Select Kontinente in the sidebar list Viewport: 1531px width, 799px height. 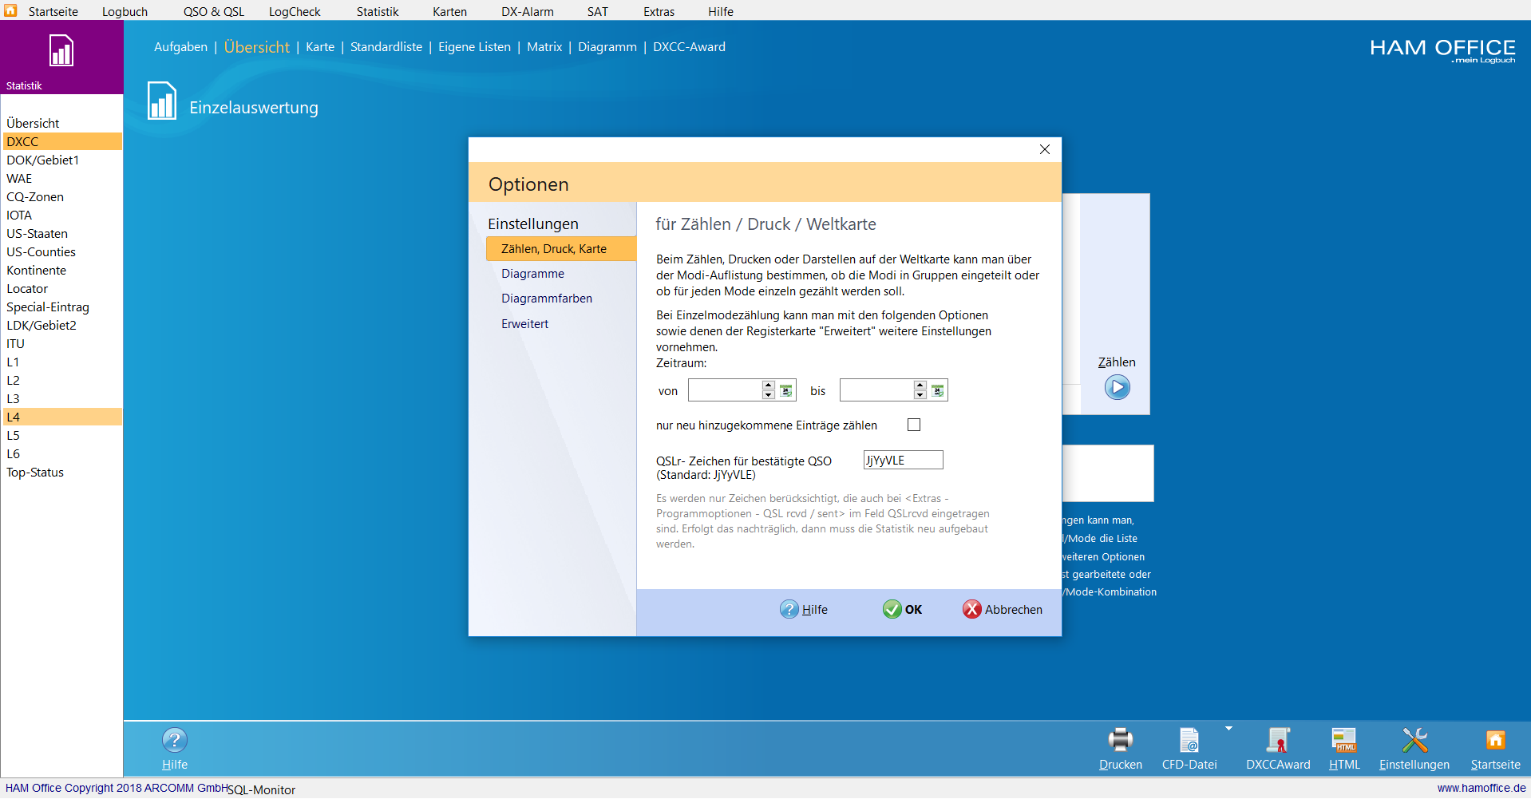pyautogui.click(x=62, y=270)
